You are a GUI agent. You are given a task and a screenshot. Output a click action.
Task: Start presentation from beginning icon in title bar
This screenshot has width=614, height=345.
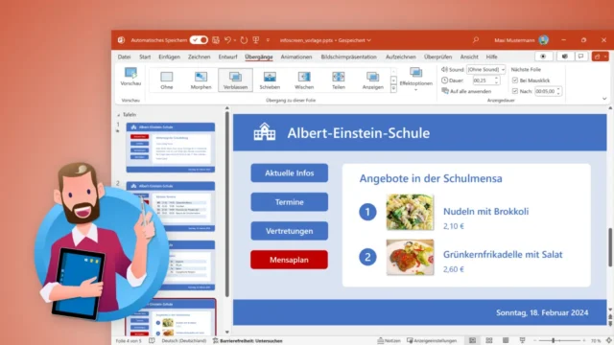[256, 40]
